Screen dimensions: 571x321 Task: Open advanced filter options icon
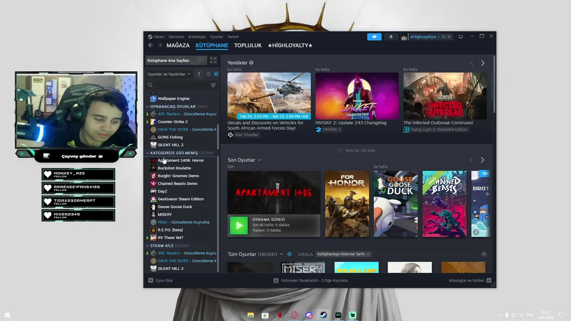point(213,85)
